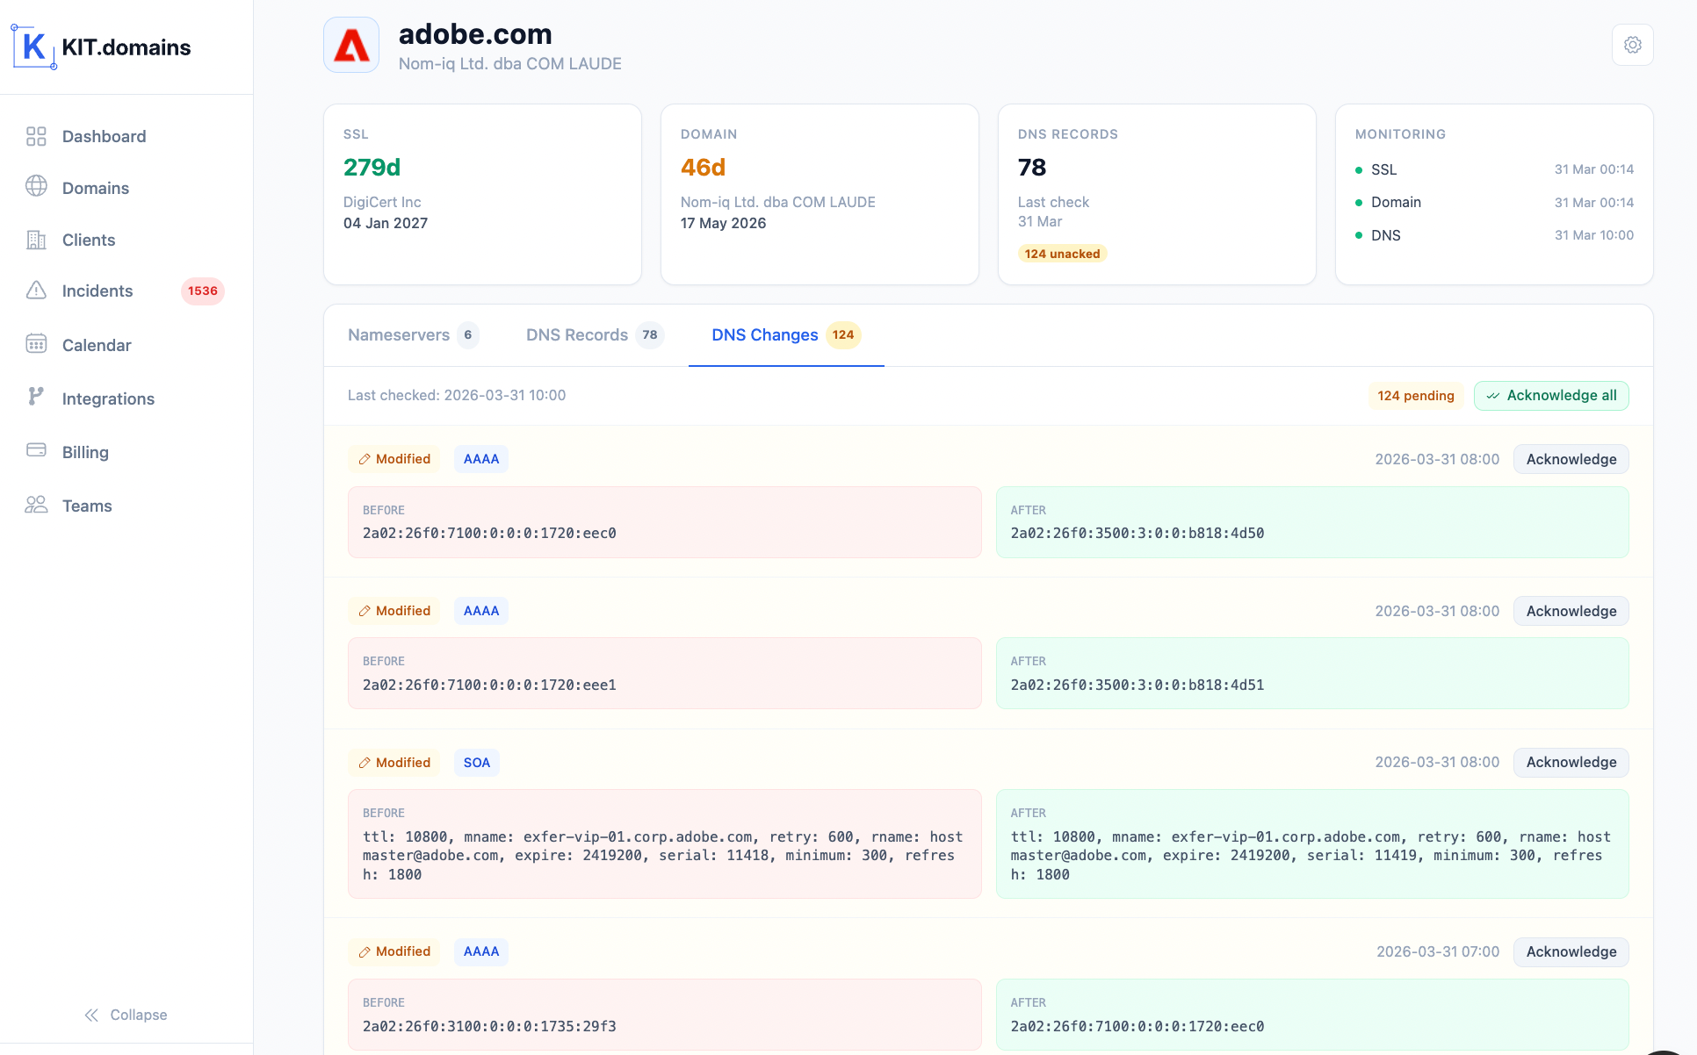Click the Acknowledge all button
This screenshot has height=1055, width=1697.
[1551, 395]
